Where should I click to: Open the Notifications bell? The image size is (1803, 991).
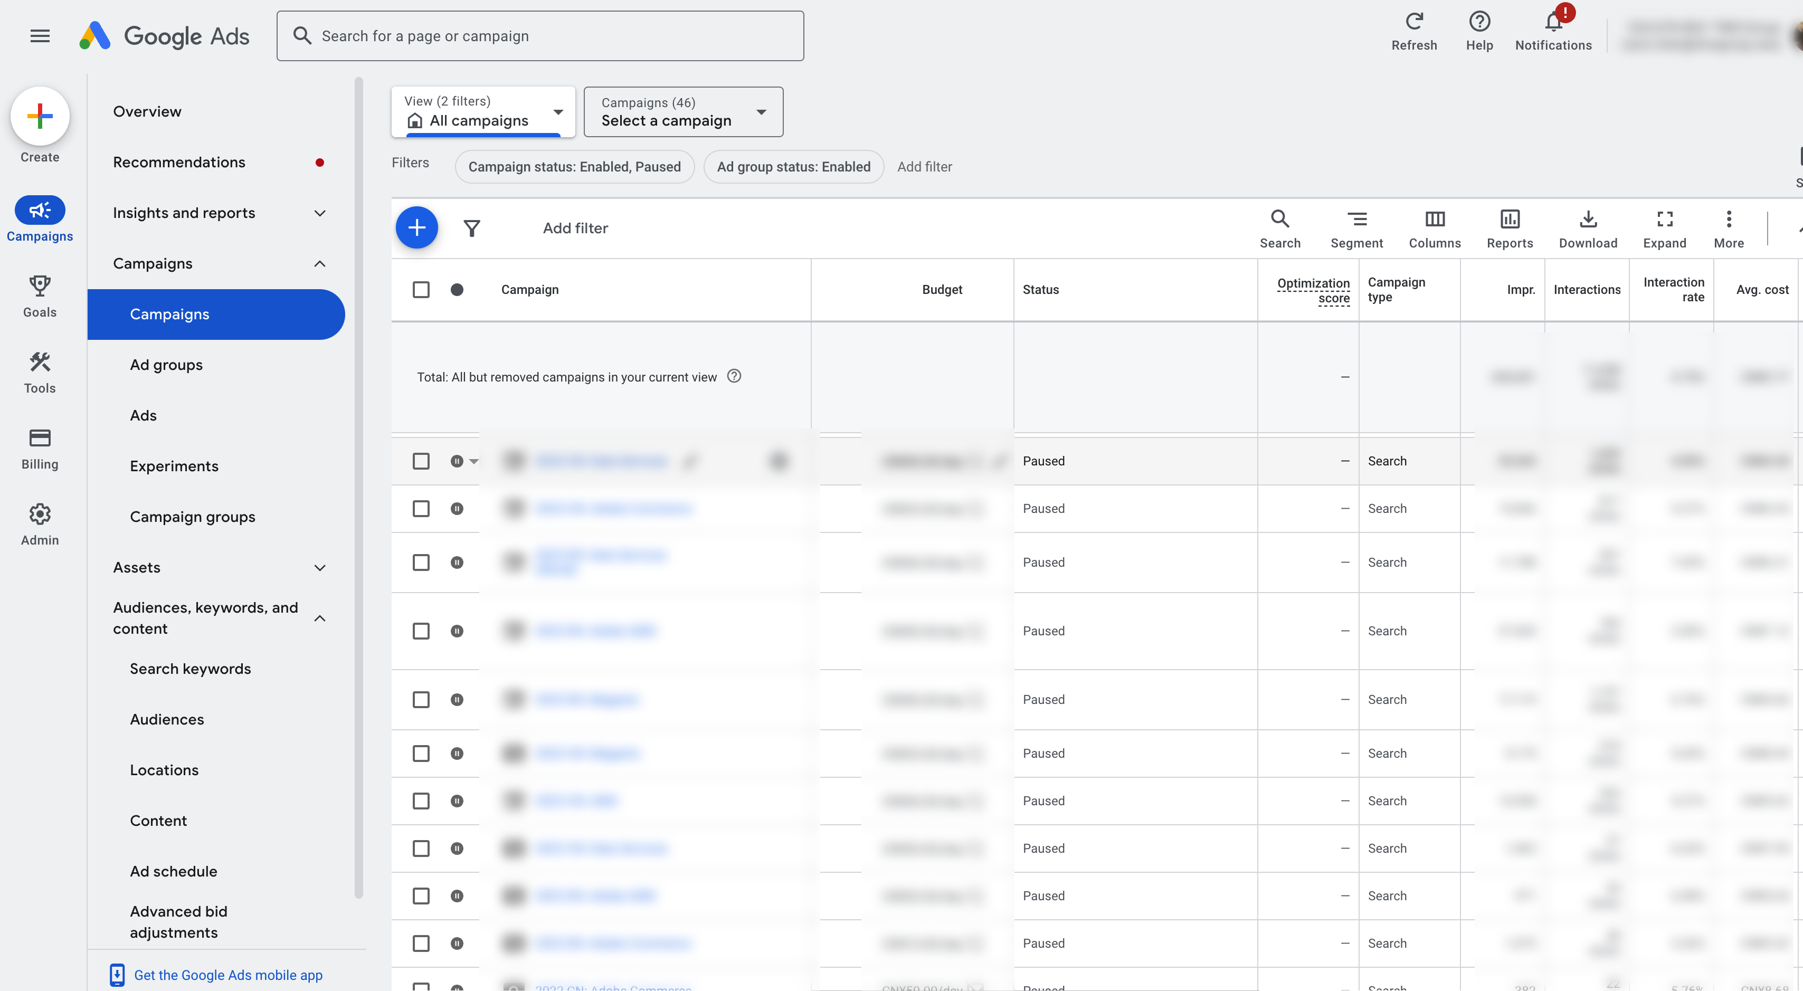click(x=1553, y=21)
